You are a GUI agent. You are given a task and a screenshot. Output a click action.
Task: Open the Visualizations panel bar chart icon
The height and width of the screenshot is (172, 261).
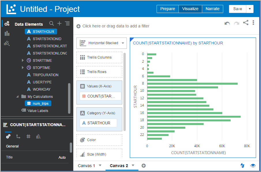tap(7, 33)
